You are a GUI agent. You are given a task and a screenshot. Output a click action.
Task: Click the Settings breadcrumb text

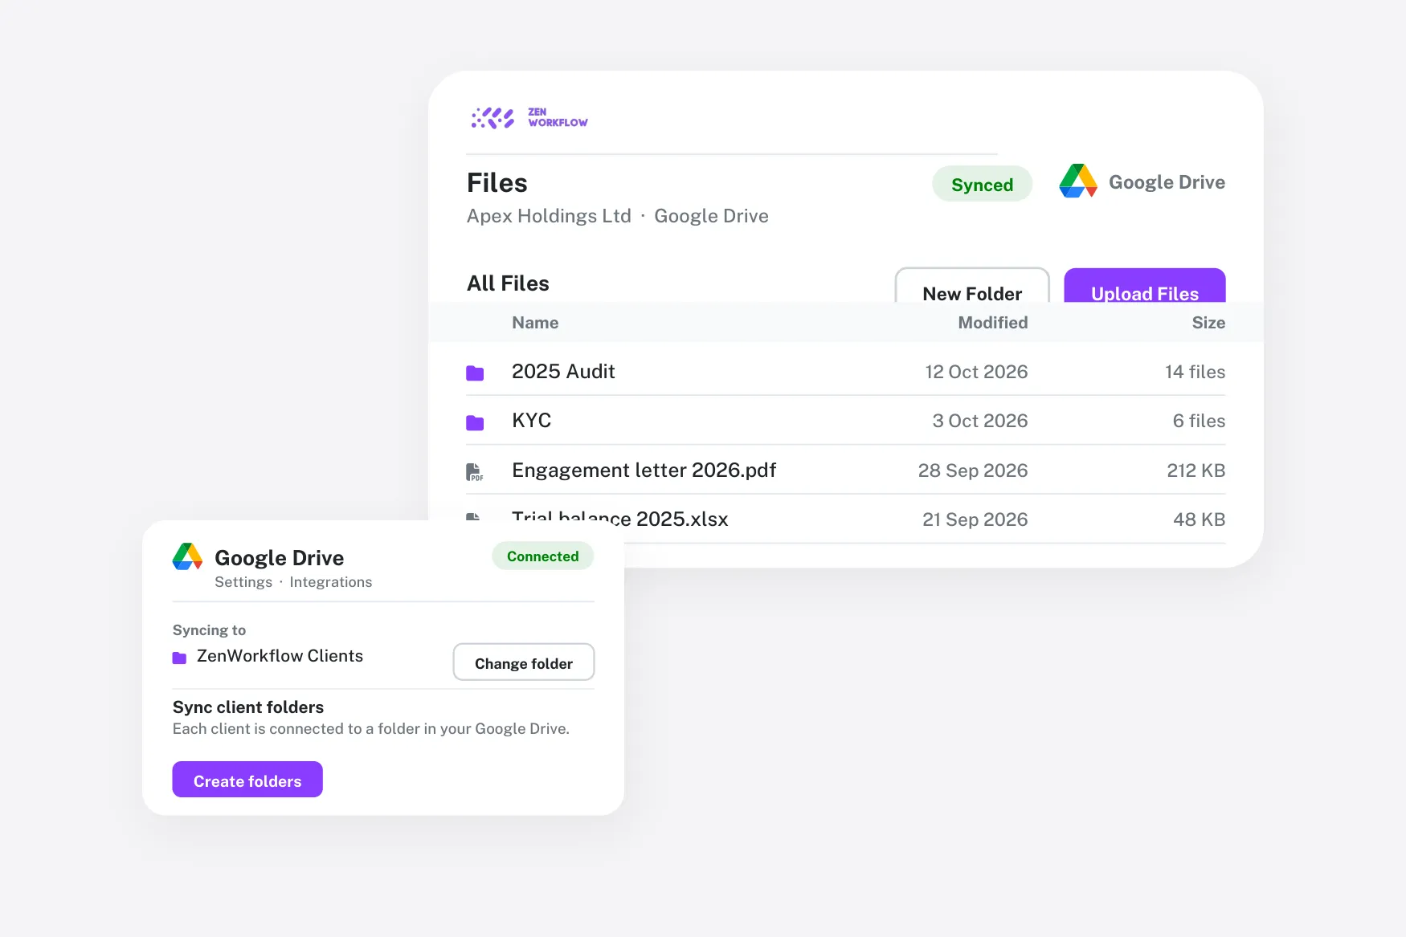[243, 582]
